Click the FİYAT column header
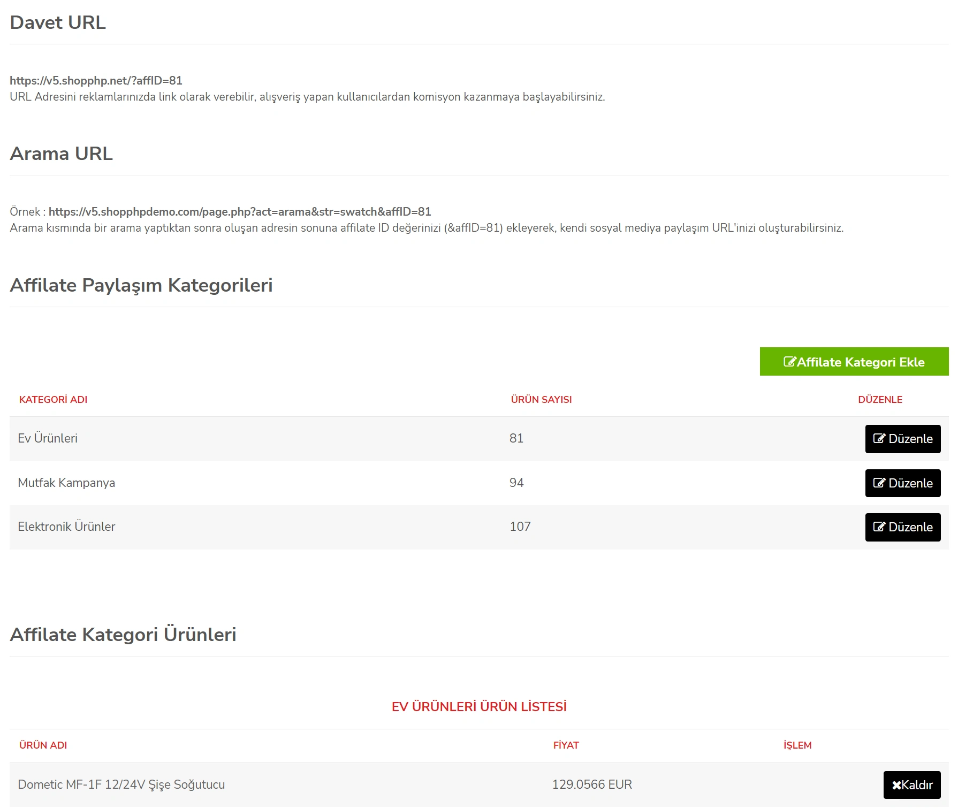The height and width of the screenshot is (808, 958). (x=566, y=745)
